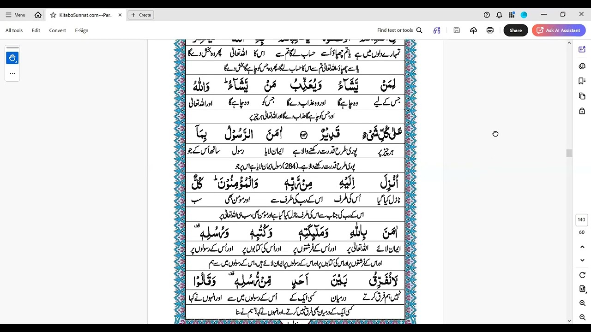Zoom out using the minus magnifier

[582, 317]
